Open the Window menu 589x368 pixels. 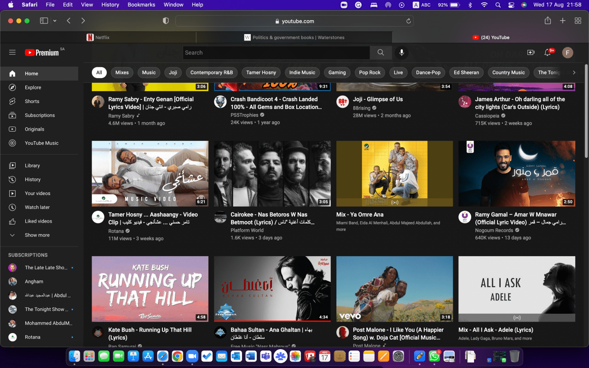pyautogui.click(x=173, y=5)
